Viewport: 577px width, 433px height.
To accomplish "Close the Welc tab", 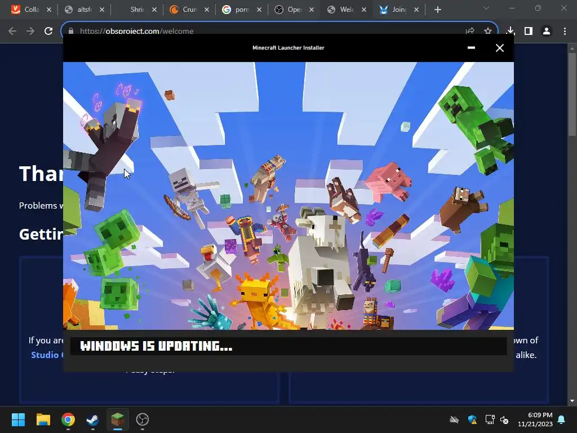I will tap(364, 10).
